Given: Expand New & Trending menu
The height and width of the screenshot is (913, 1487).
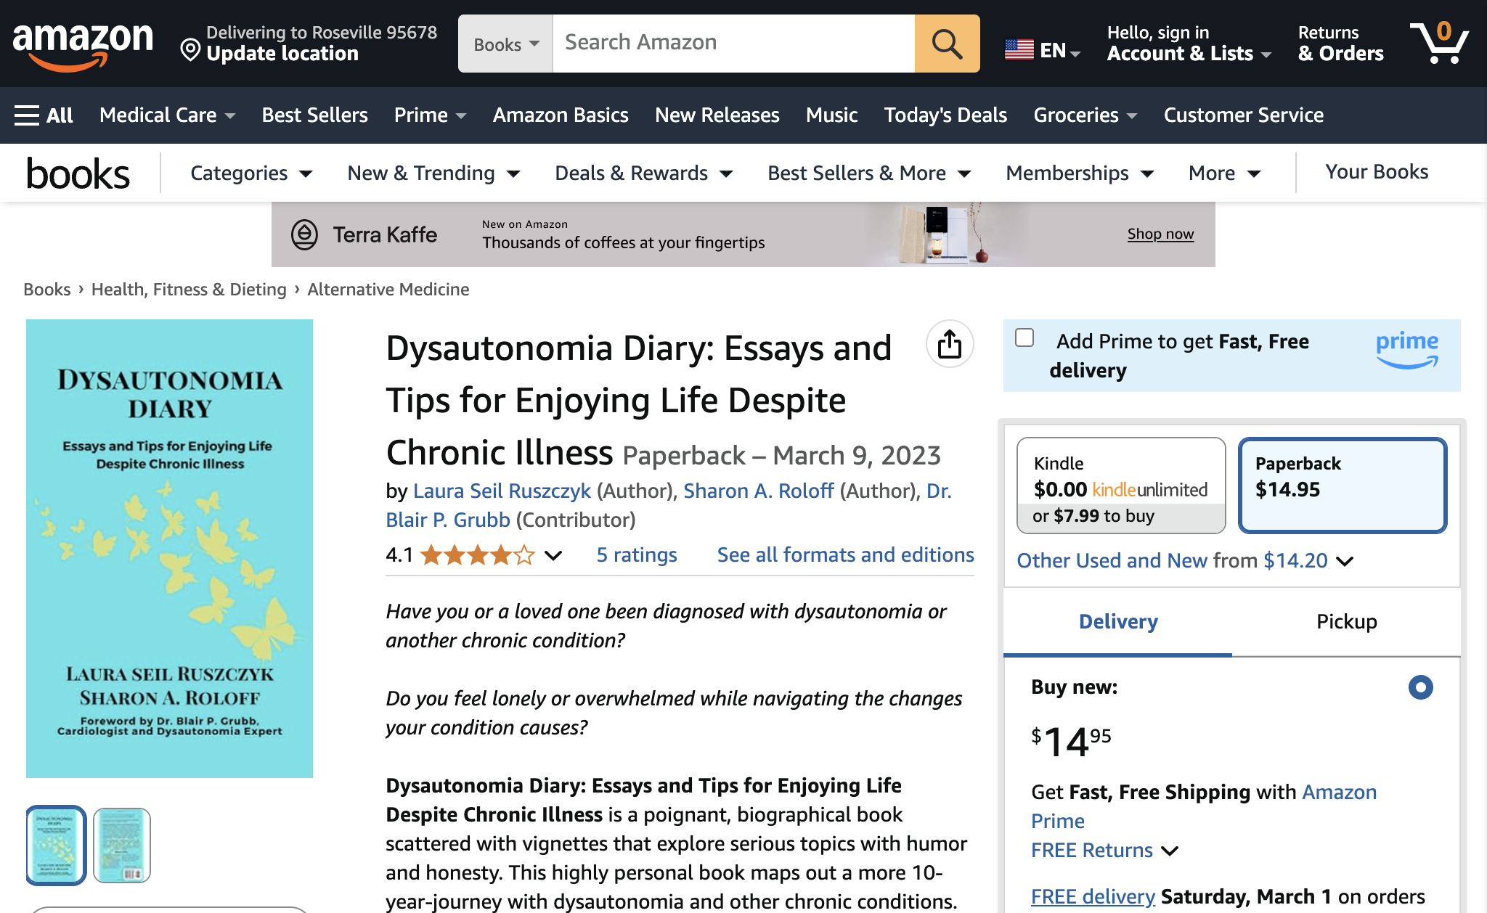Looking at the screenshot, I should point(433,173).
